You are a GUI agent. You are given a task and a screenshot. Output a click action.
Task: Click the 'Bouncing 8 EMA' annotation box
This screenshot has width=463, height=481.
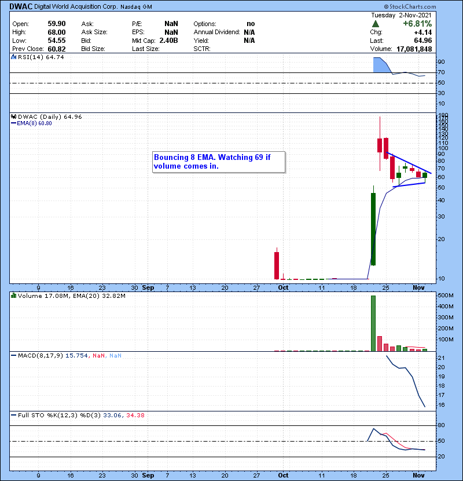[x=219, y=162]
